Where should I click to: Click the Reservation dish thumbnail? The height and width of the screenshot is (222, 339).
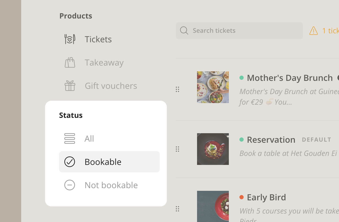click(x=213, y=149)
